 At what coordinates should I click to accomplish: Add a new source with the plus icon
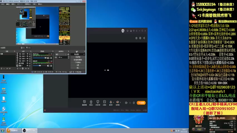point(17,69)
